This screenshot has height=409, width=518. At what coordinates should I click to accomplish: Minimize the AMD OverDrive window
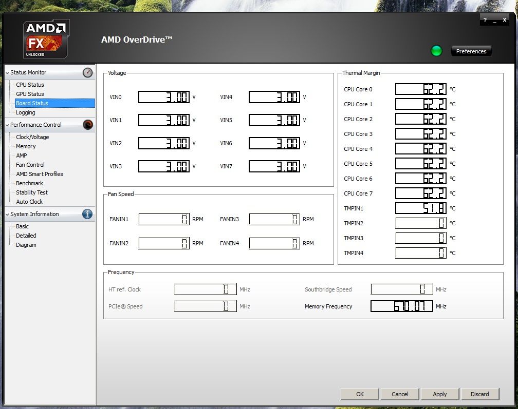(495, 21)
